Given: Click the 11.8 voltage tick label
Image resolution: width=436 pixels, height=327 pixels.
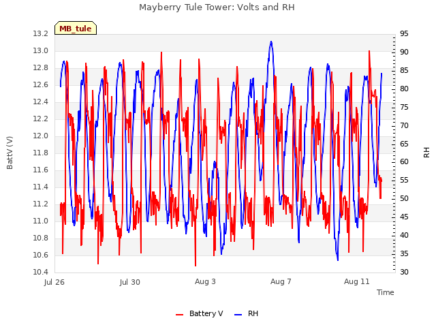Looking at the screenshot, I should [x=41, y=153].
